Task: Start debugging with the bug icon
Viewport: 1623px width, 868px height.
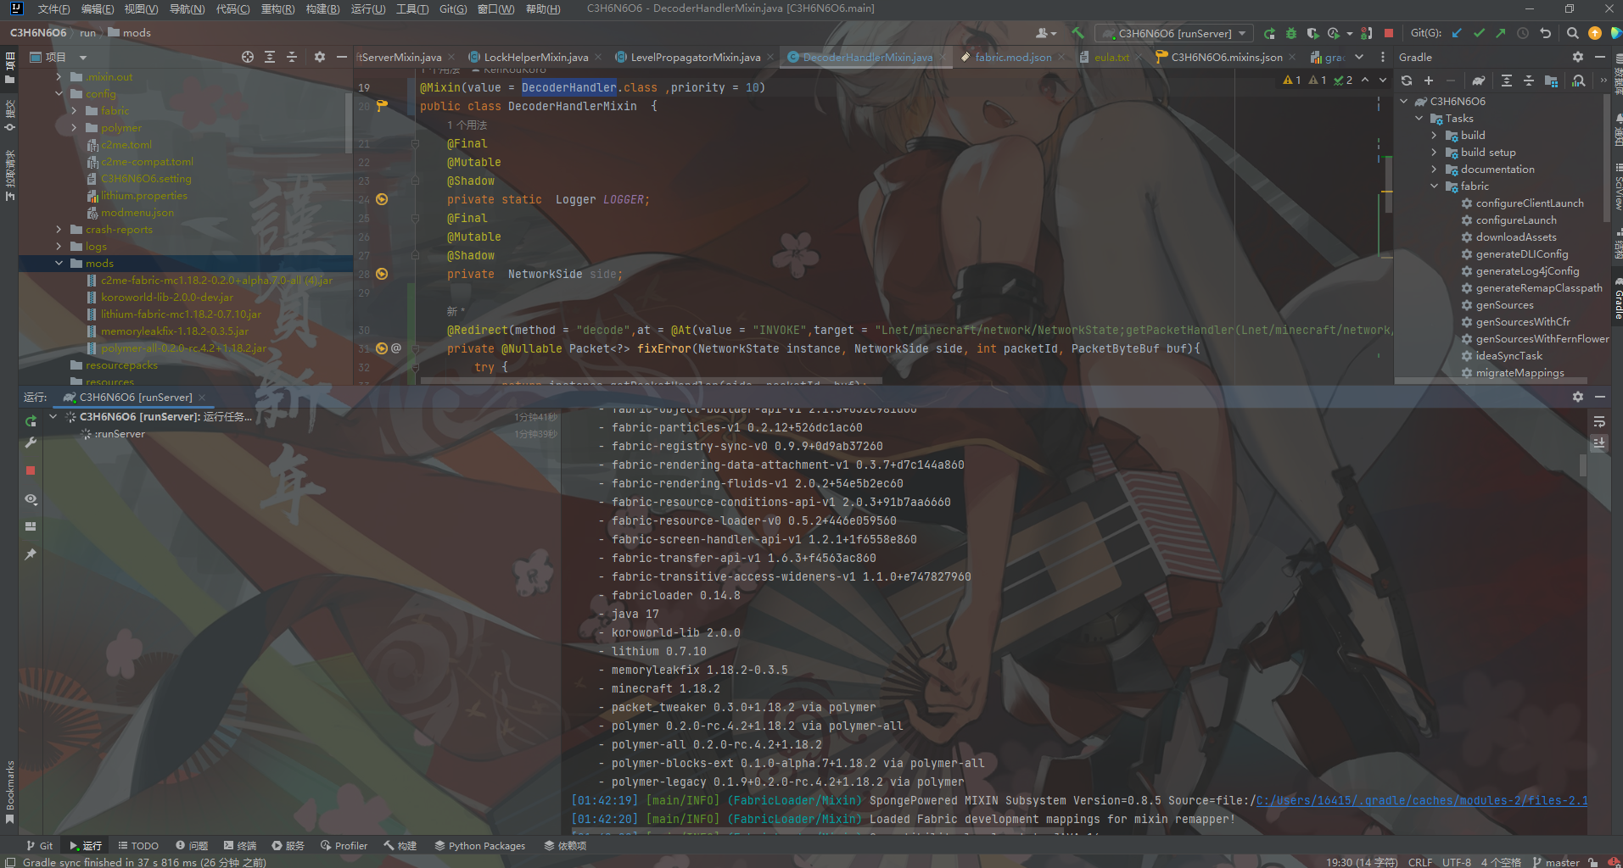Action: click(1291, 32)
